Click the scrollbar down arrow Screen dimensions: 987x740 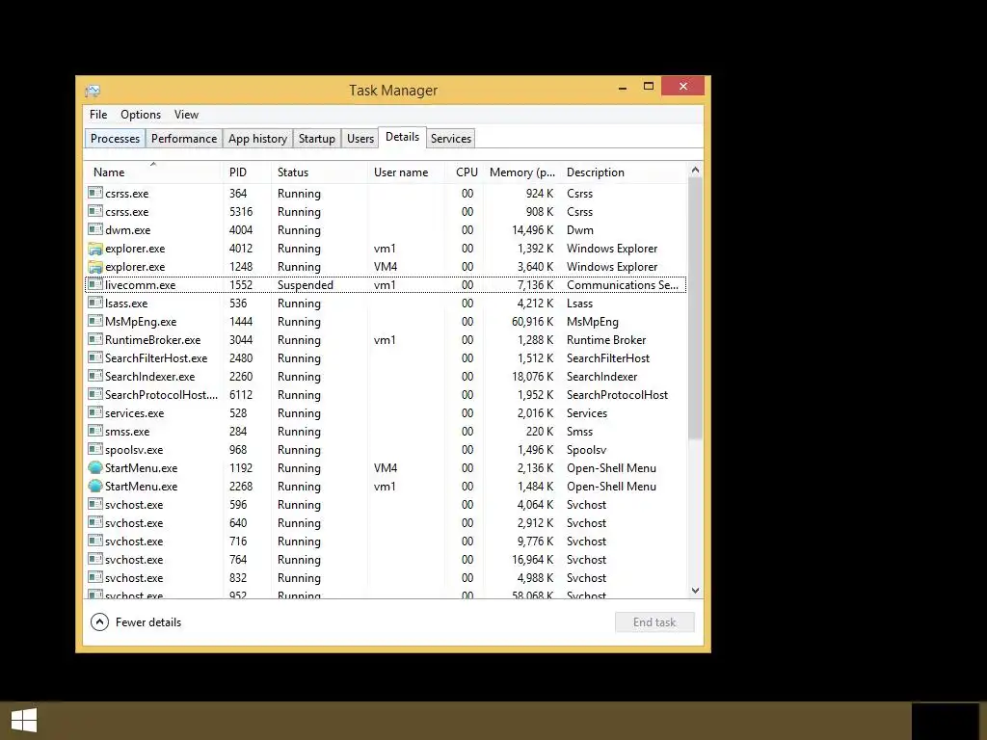pyautogui.click(x=696, y=591)
